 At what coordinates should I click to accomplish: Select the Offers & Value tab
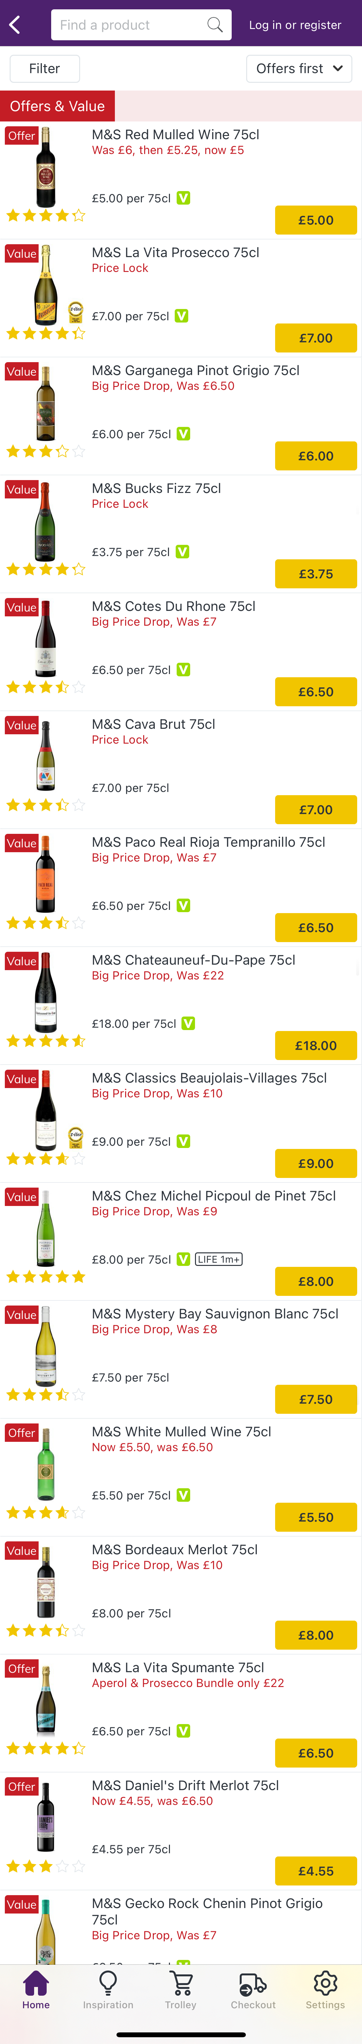click(x=57, y=106)
